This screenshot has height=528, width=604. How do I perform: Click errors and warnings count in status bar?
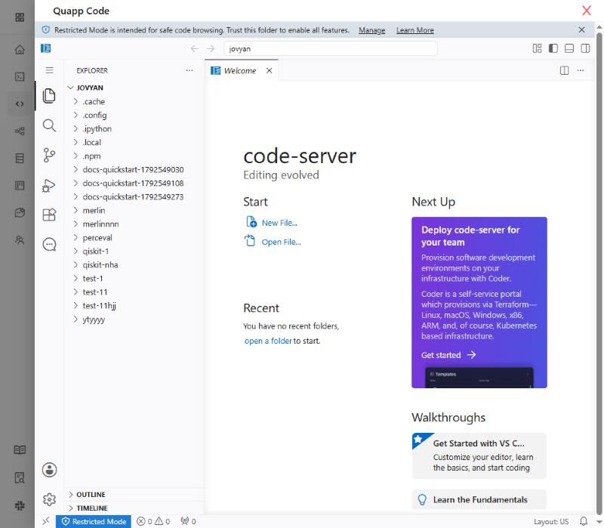[153, 521]
